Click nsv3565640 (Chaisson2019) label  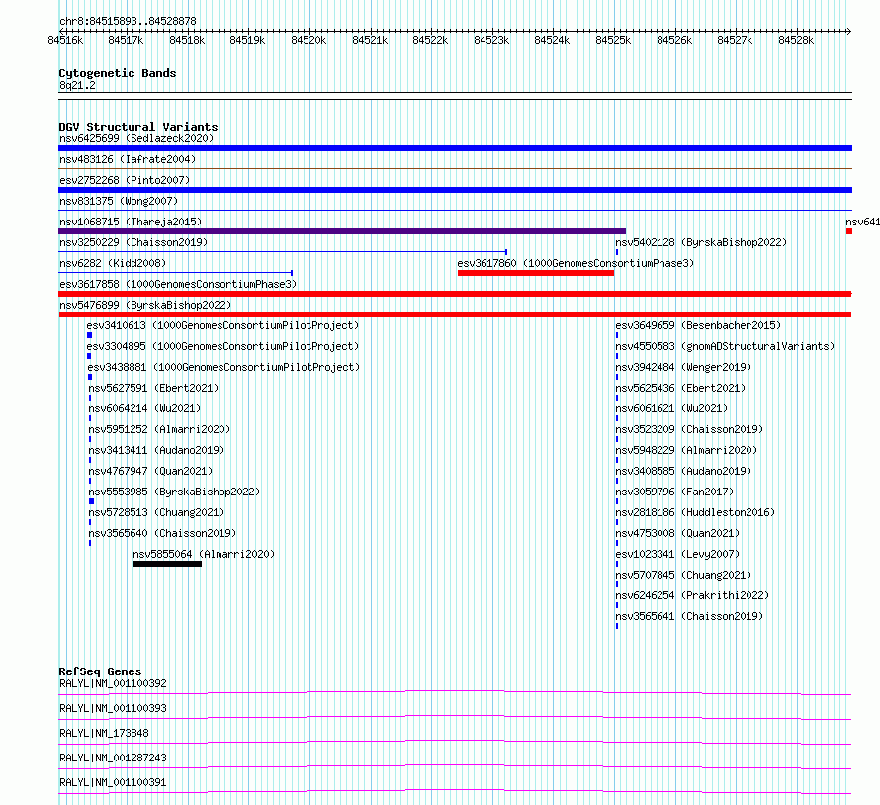click(x=162, y=533)
